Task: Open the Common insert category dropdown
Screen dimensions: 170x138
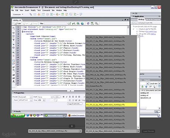Action: pyautogui.click(x=18, y=14)
